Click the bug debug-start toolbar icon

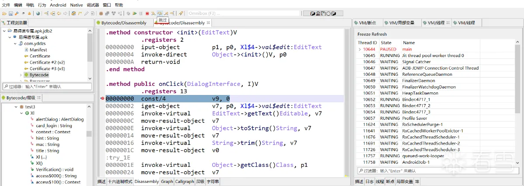[128, 14]
